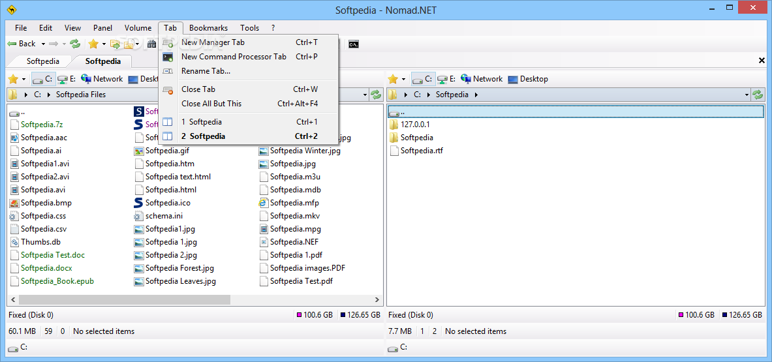The height and width of the screenshot is (362, 772).
Task: Click the left panel favorites star
Action: (13, 79)
